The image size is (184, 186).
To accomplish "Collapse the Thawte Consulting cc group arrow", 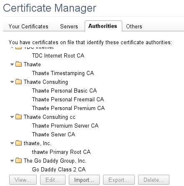I will pos(12,117).
